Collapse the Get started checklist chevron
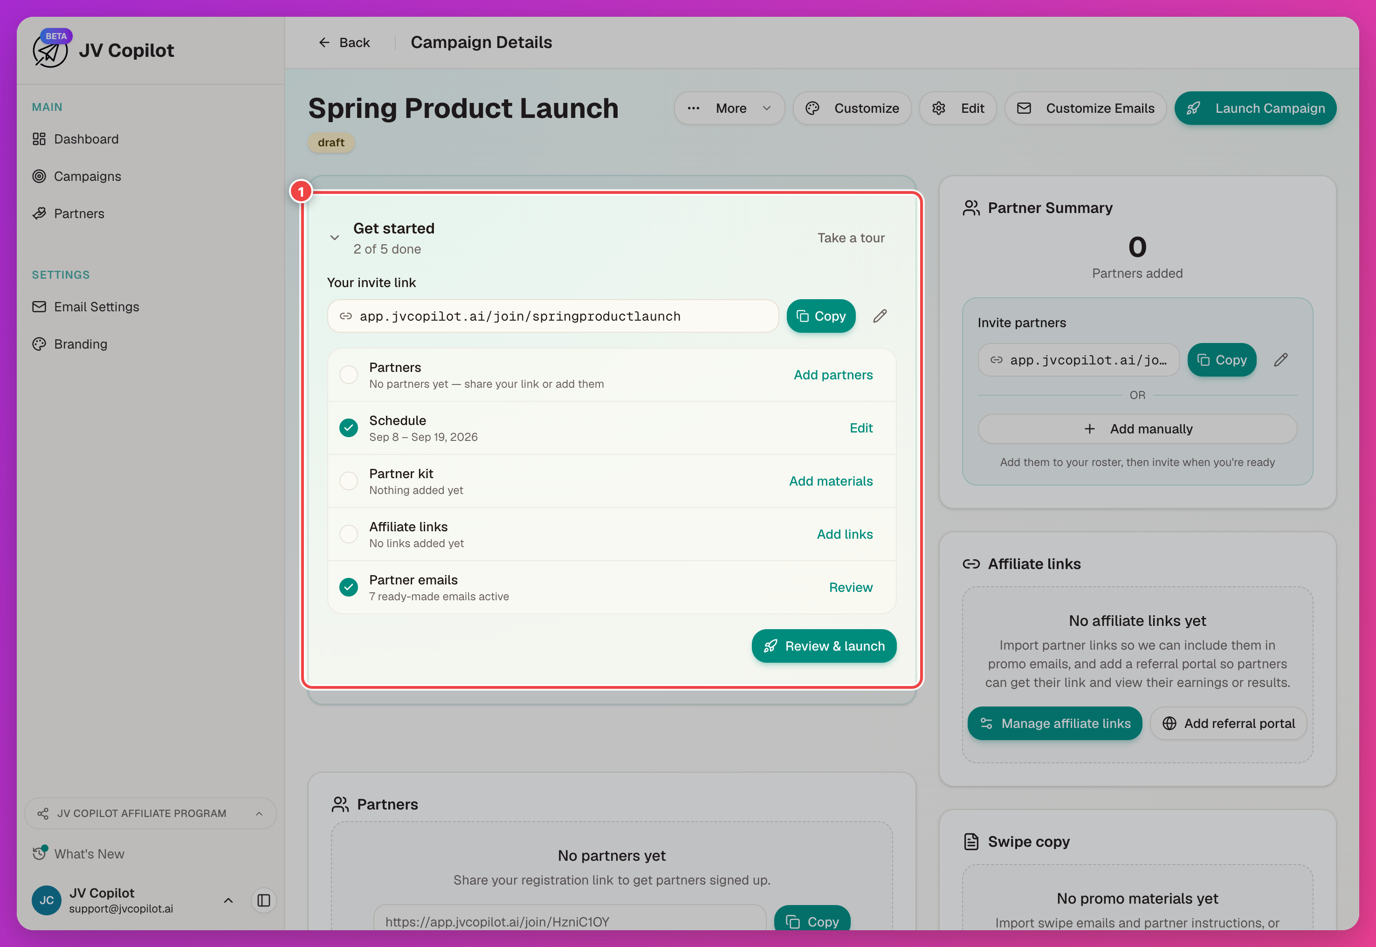The height and width of the screenshot is (947, 1376). [x=335, y=238]
